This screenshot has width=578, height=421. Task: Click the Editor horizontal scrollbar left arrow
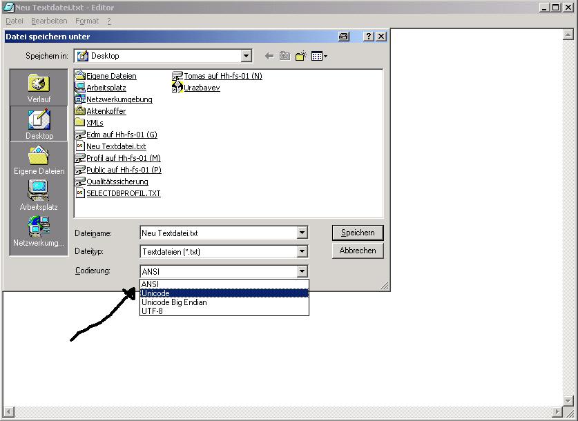8,412
